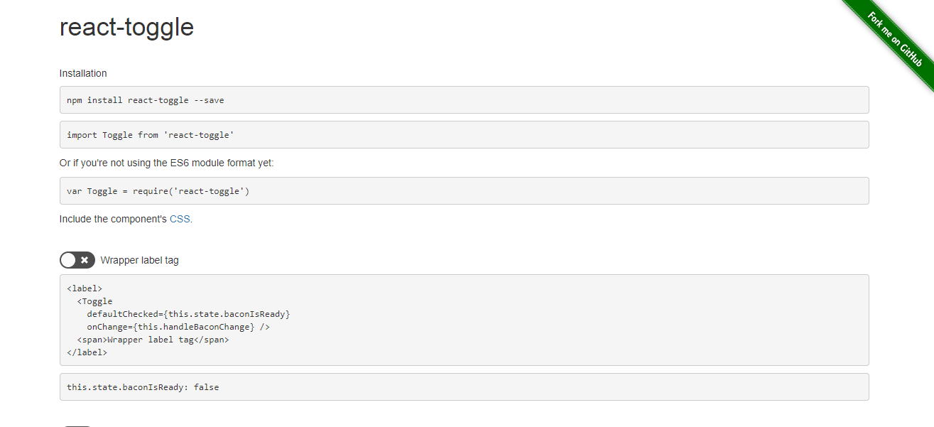
Task: Click the react-toggle page heading
Action: [126, 28]
